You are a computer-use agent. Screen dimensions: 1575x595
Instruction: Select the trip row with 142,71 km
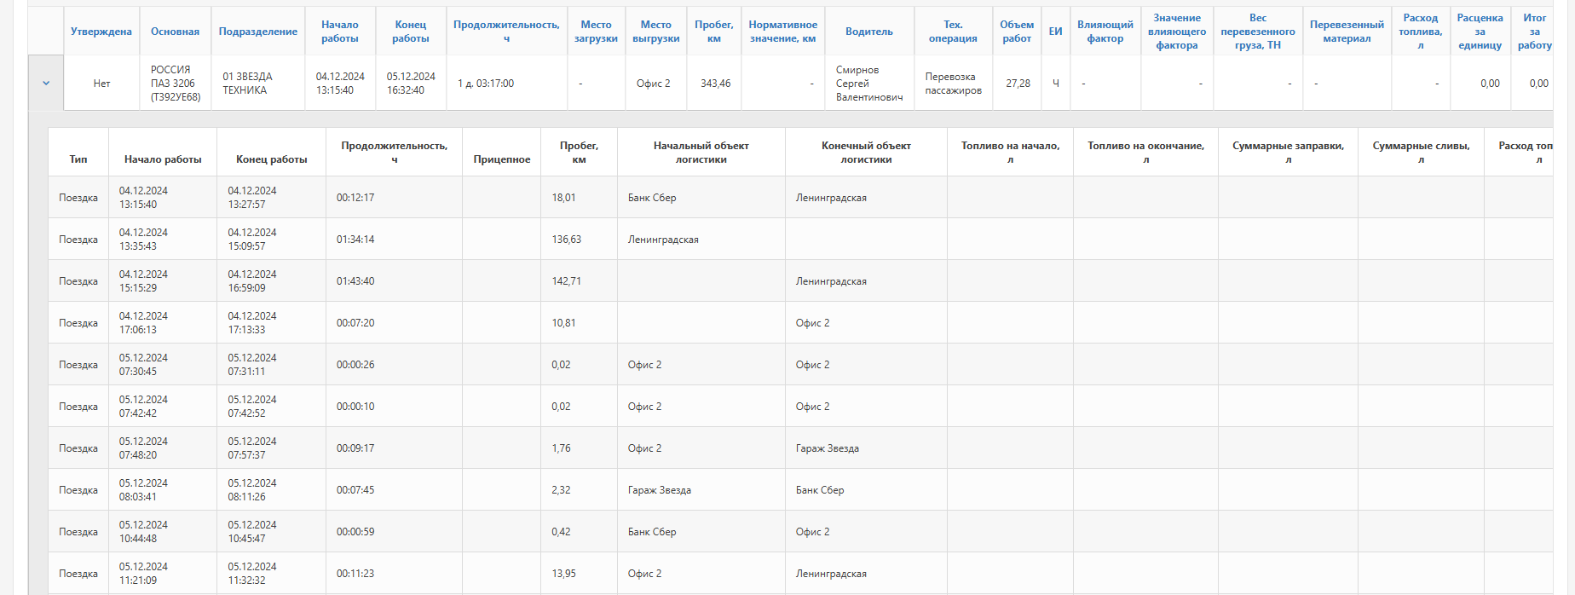566,281
